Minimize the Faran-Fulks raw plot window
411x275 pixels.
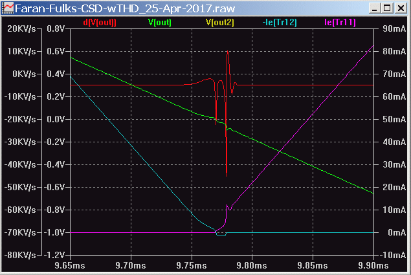pyautogui.click(x=375, y=8)
